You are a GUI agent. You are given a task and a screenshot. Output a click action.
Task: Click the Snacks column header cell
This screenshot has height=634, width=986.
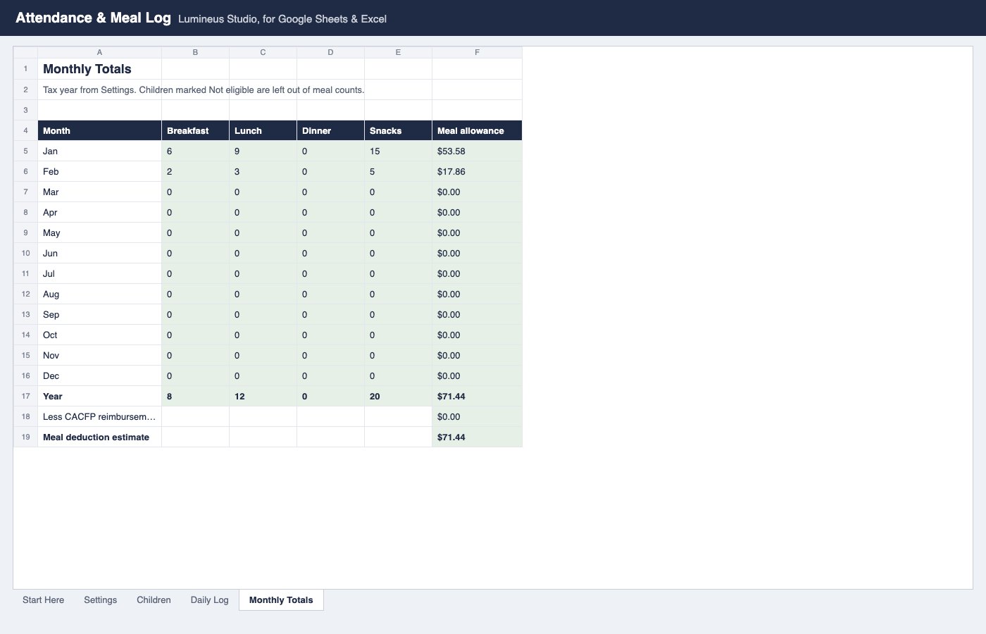tap(398, 131)
